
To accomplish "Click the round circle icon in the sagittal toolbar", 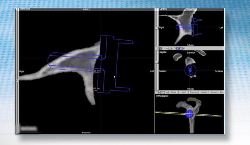I will point(174,49).
